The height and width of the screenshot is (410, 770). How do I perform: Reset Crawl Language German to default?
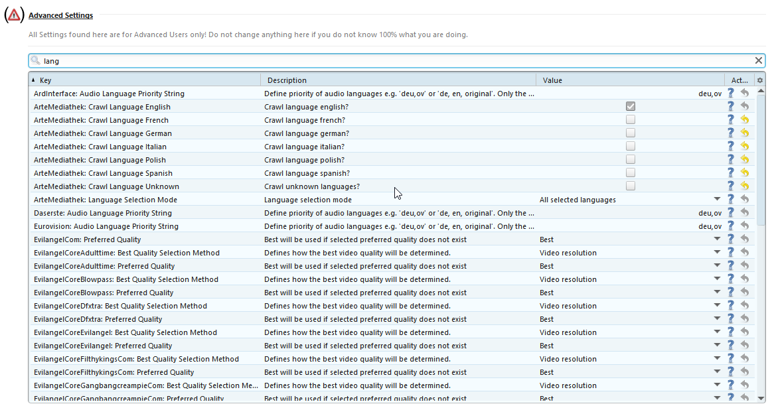point(745,133)
